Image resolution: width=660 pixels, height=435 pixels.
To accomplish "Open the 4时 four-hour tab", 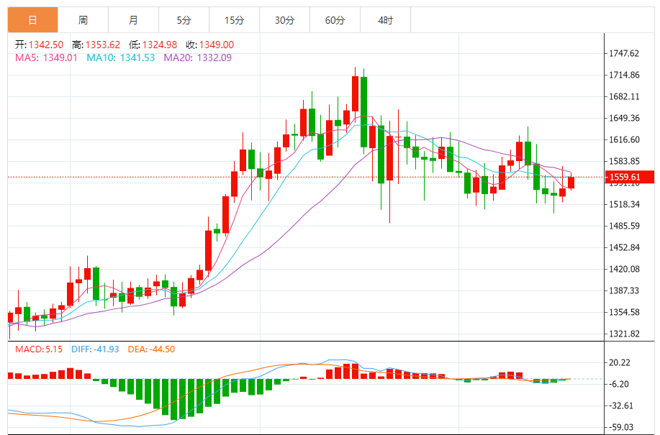I will (385, 20).
